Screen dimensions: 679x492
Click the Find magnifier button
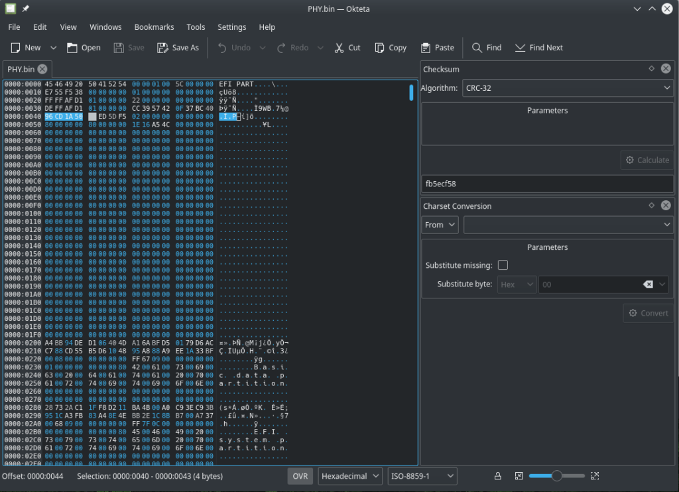point(487,48)
